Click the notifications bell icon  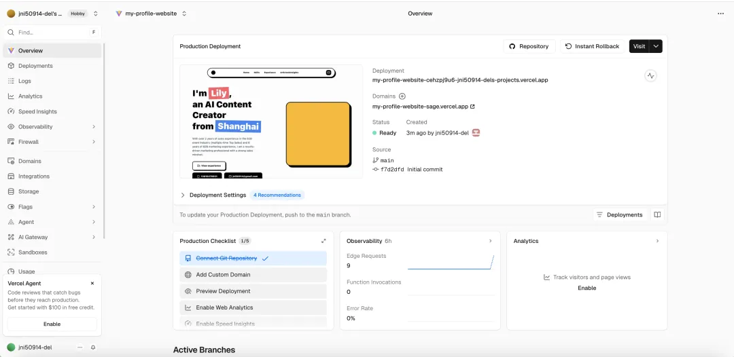click(x=93, y=347)
